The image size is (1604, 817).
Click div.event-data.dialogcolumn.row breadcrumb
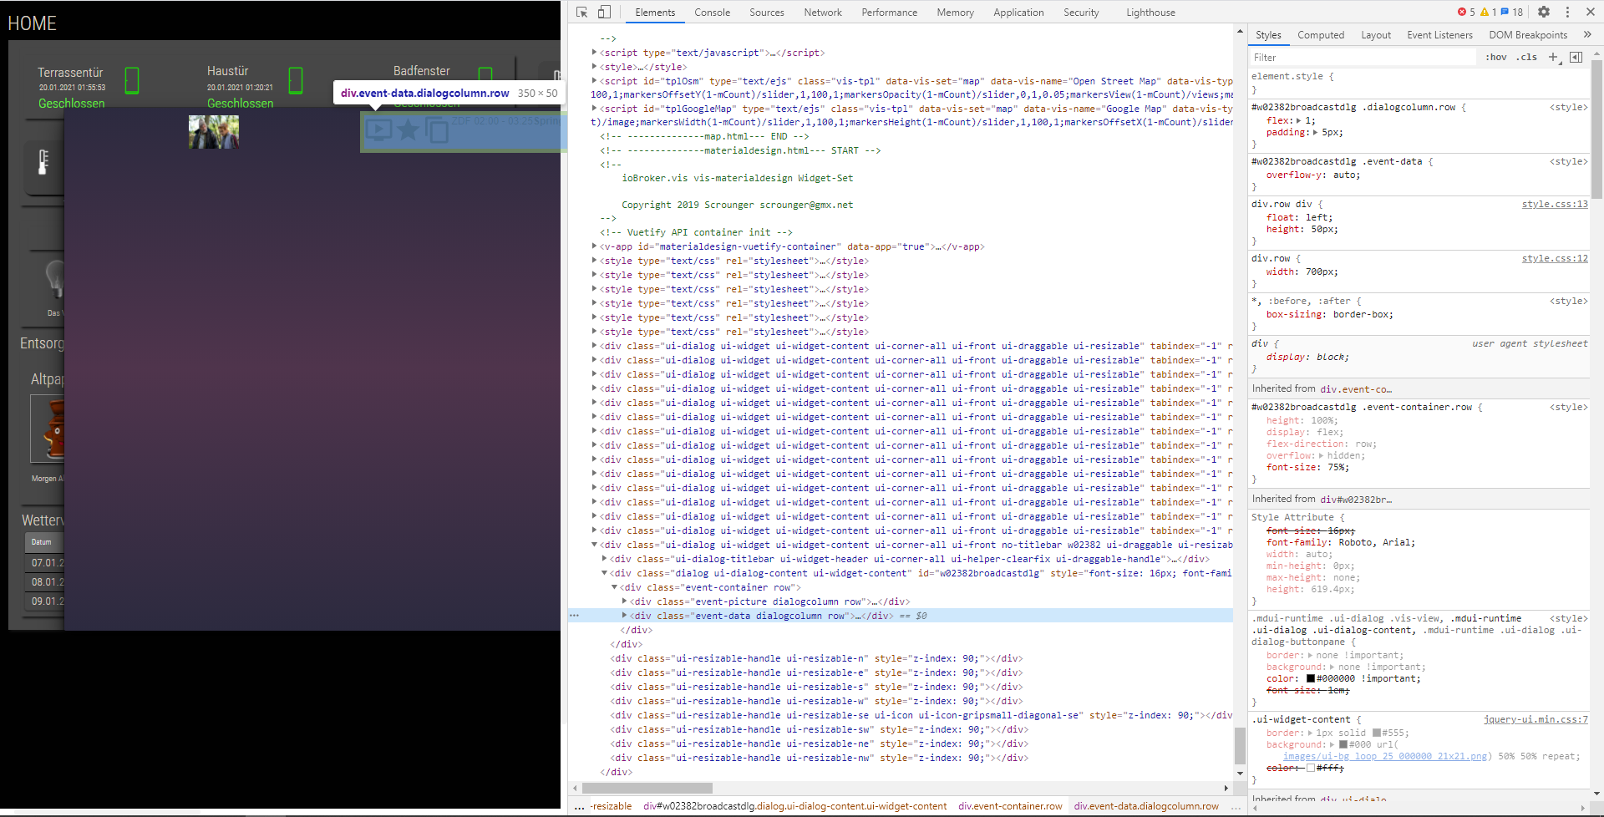(x=1146, y=806)
